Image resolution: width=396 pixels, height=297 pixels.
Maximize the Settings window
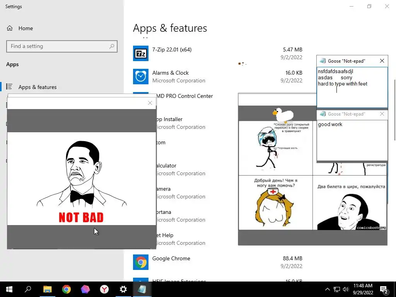[x=369, y=6]
